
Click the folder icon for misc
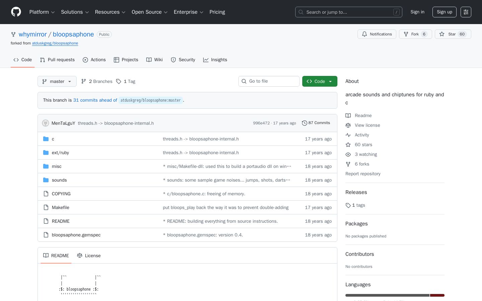46,166
